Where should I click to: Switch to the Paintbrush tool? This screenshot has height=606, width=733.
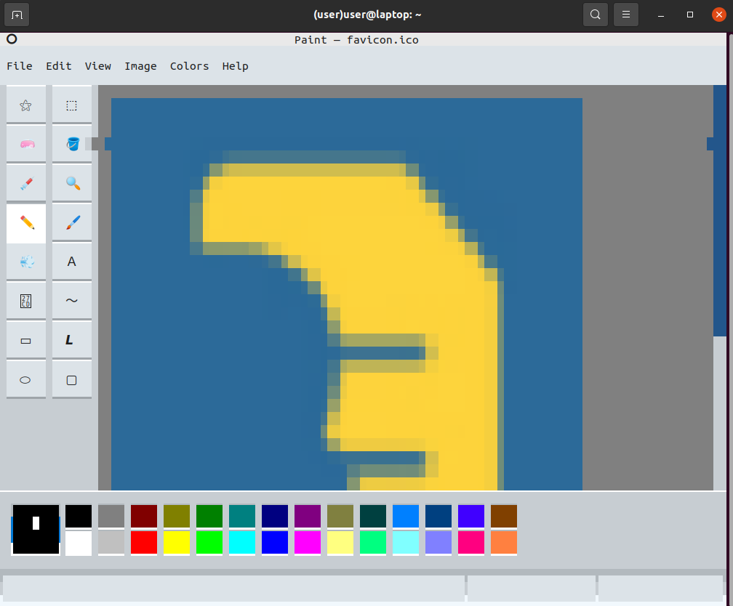coord(71,223)
